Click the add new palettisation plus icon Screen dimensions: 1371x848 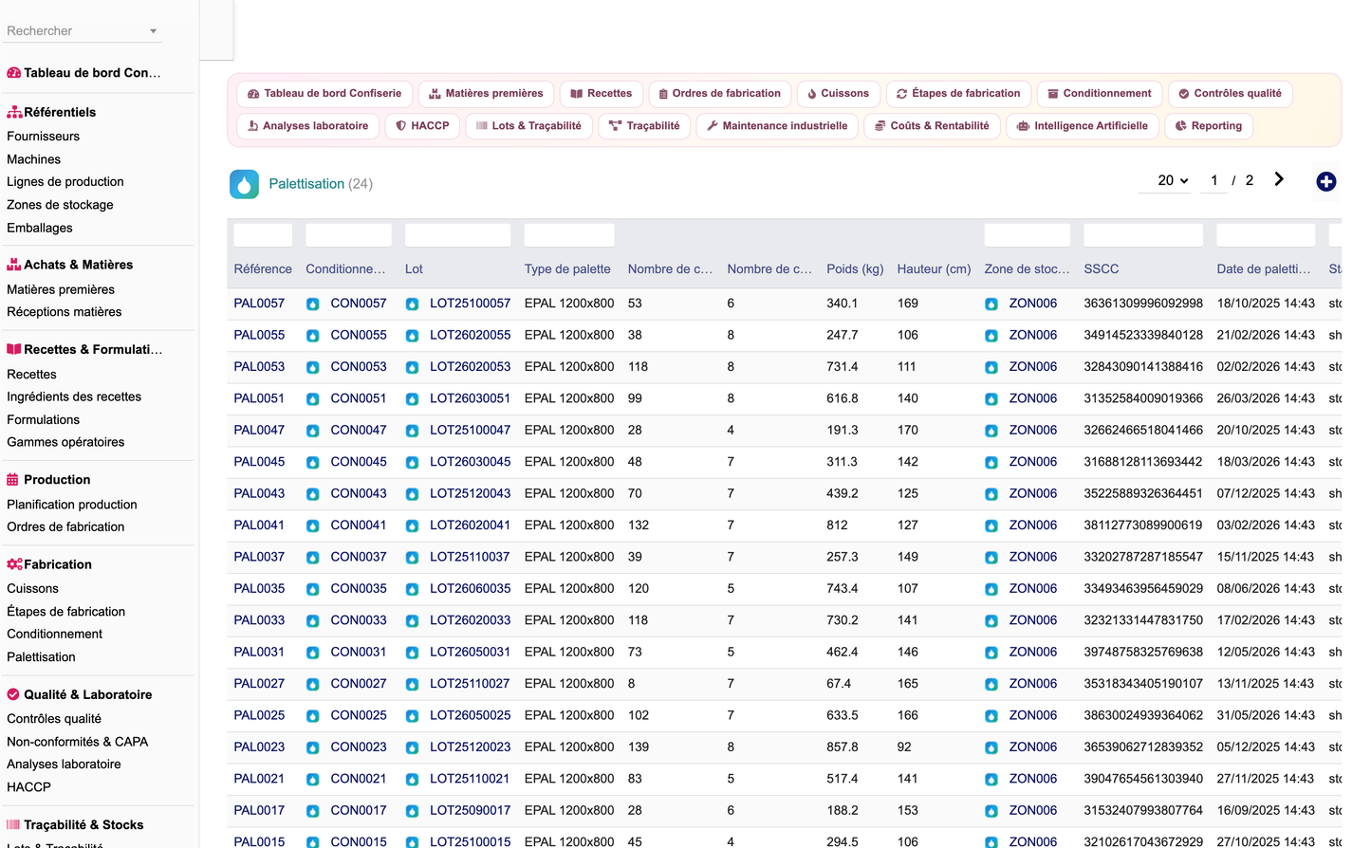pos(1325,181)
